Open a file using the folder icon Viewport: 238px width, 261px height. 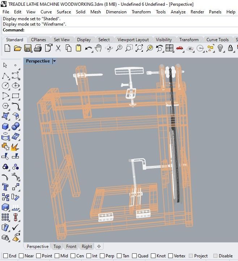coord(17,48)
